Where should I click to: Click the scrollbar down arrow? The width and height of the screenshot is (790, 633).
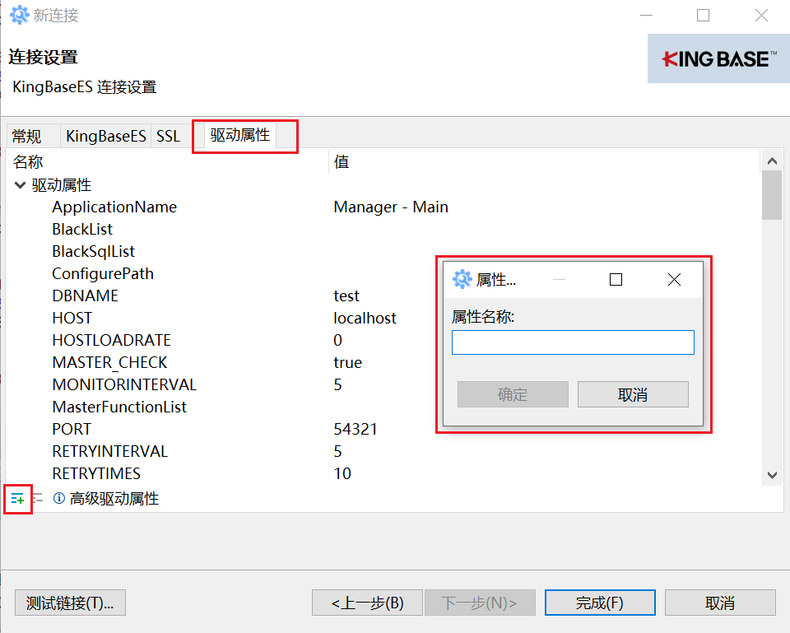[x=773, y=475]
